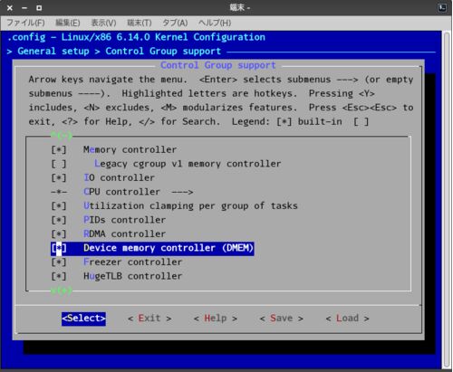Open the 表示(V) menu
The image size is (453, 372).
103,23
